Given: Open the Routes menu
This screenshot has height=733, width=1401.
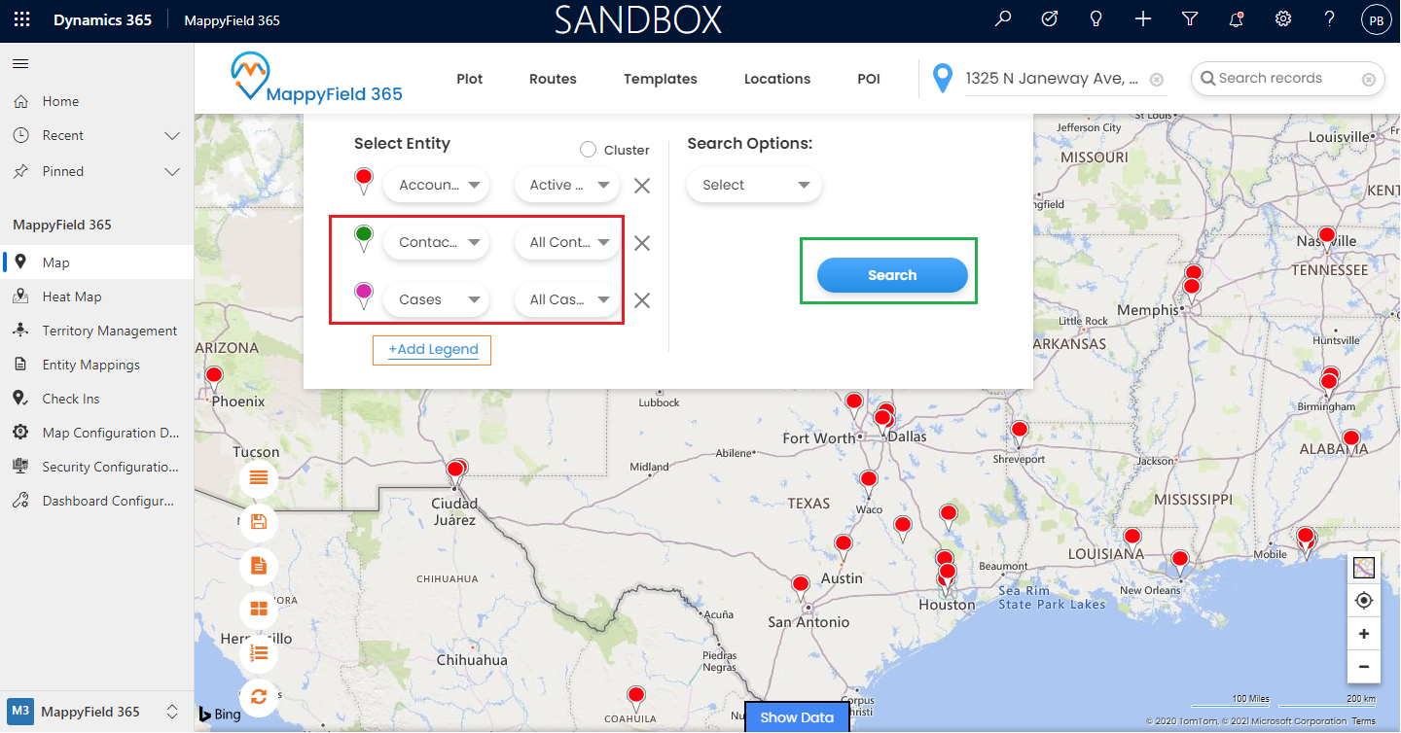Looking at the screenshot, I should pyautogui.click(x=553, y=79).
